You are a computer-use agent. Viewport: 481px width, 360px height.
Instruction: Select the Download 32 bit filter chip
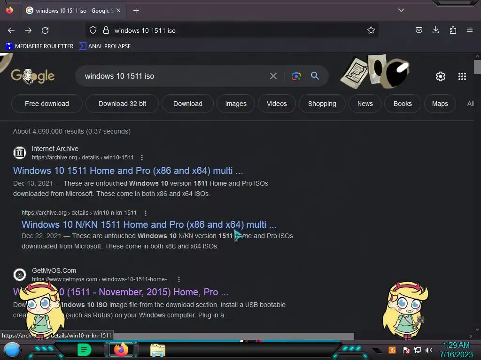click(122, 104)
